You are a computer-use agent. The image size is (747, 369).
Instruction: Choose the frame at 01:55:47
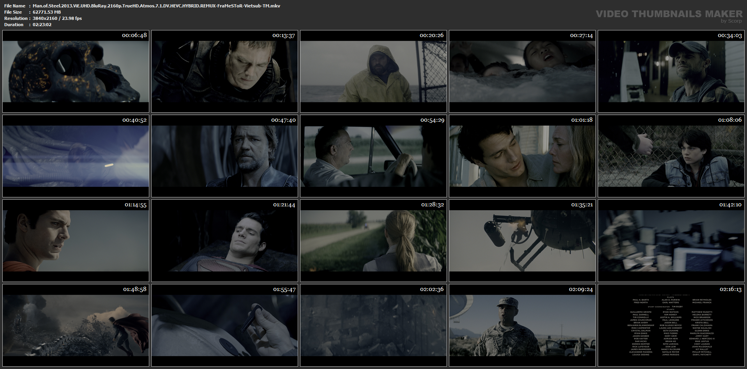(224, 325)
